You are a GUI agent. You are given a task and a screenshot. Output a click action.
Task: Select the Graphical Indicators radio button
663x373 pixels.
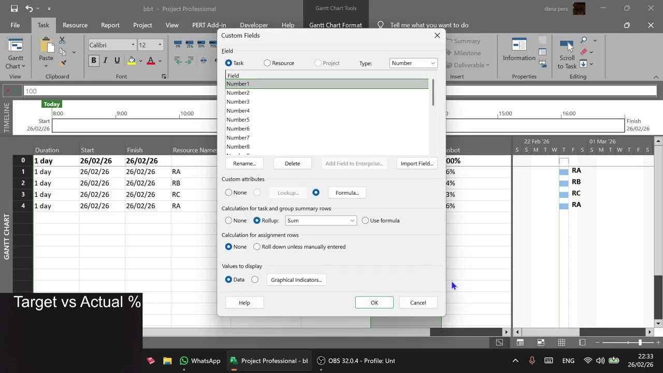click(255, 280)
